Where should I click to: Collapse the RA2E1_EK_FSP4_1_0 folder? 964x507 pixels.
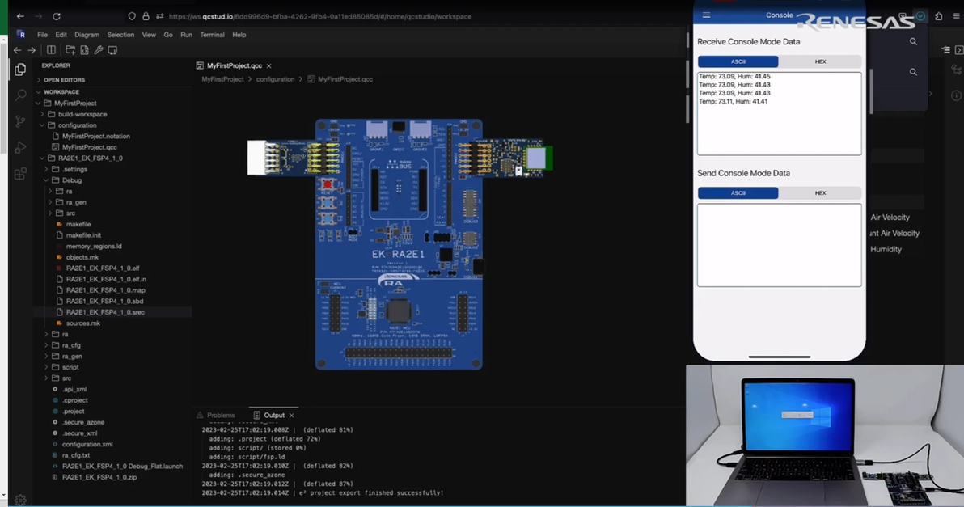(x=91, y=158)
